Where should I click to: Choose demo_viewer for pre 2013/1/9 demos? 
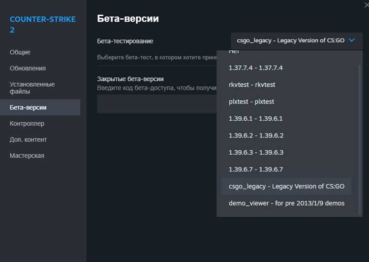click(x=286, y=203)
